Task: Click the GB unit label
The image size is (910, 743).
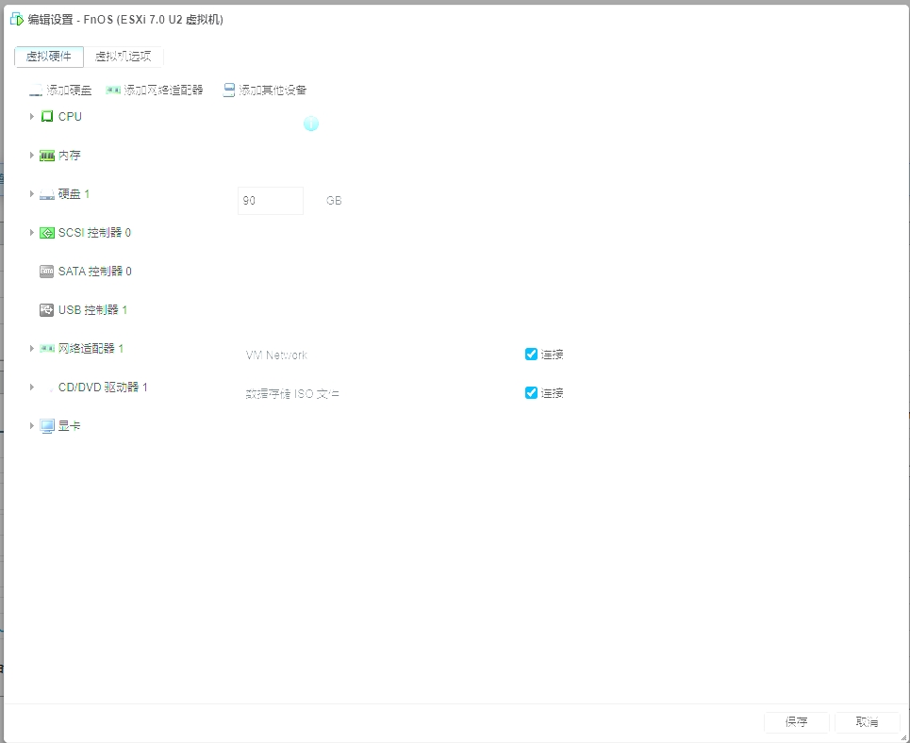Action: (334, 201)
